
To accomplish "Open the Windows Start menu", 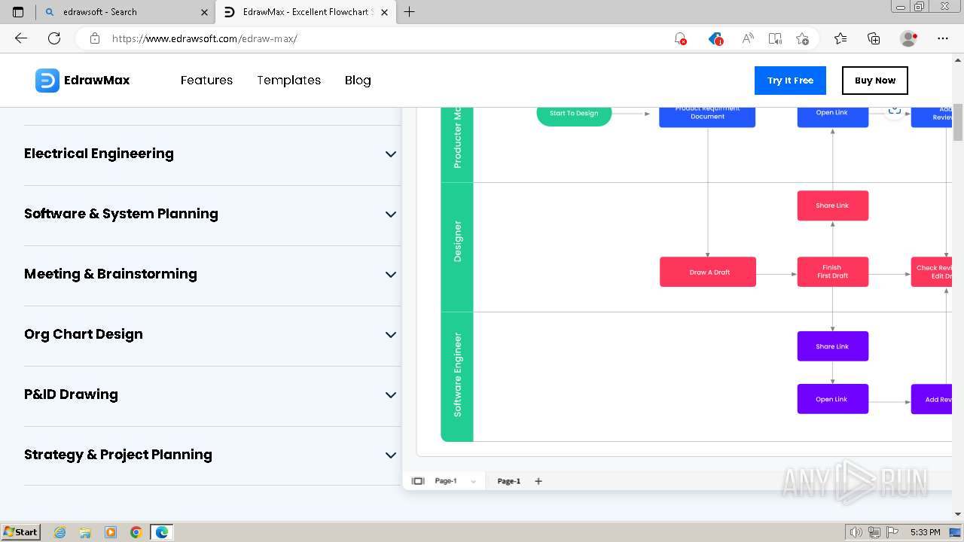I will tap(21, 532).
